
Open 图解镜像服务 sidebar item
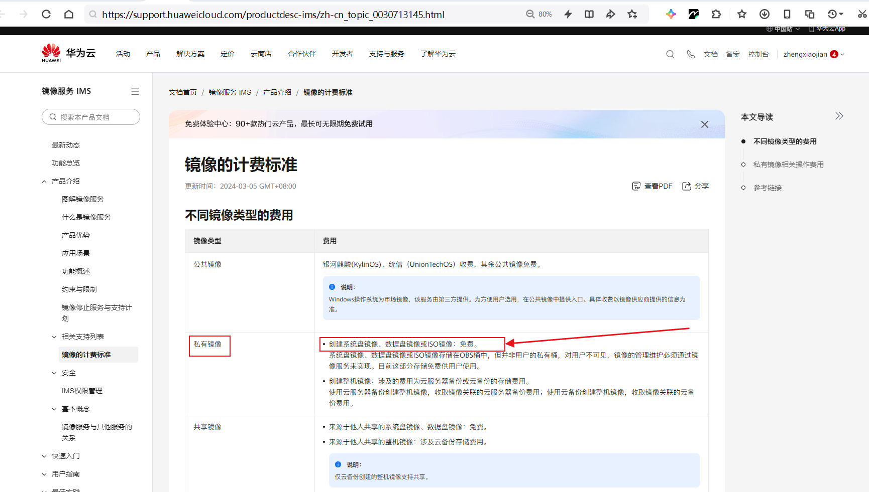83,200
